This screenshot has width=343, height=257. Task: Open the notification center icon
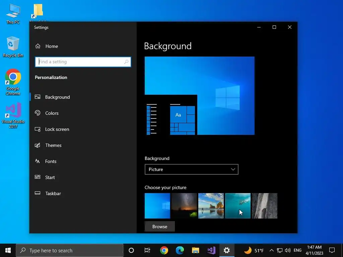[332, 250]
